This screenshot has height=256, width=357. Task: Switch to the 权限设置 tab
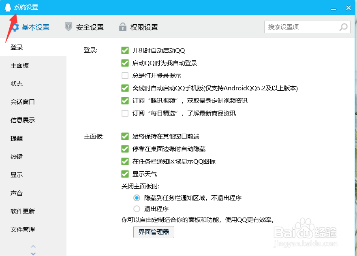point(144,27)
